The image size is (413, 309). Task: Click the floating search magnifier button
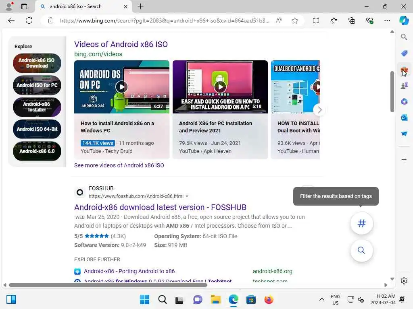[x=362, y=250]
